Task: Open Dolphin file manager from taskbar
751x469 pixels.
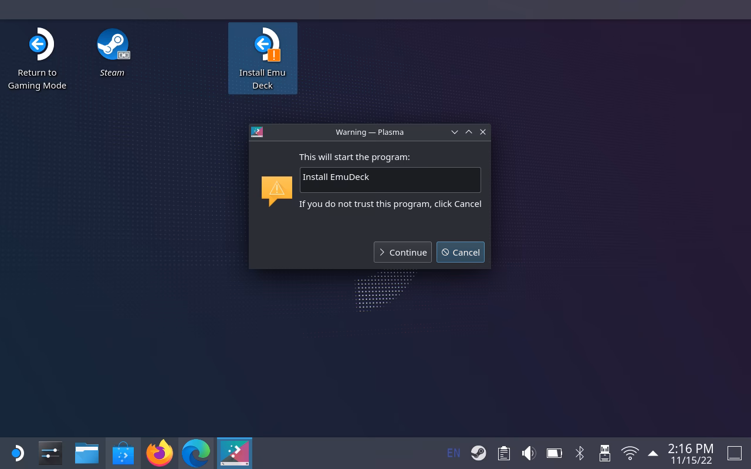Action: coord(87,453)
